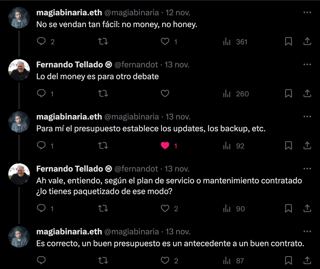Screen dimensions: 320x269
Task: Open more options on first magiabinaria tweet
Action: 307,12
